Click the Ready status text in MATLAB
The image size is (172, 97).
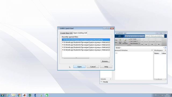pos(106,82)
